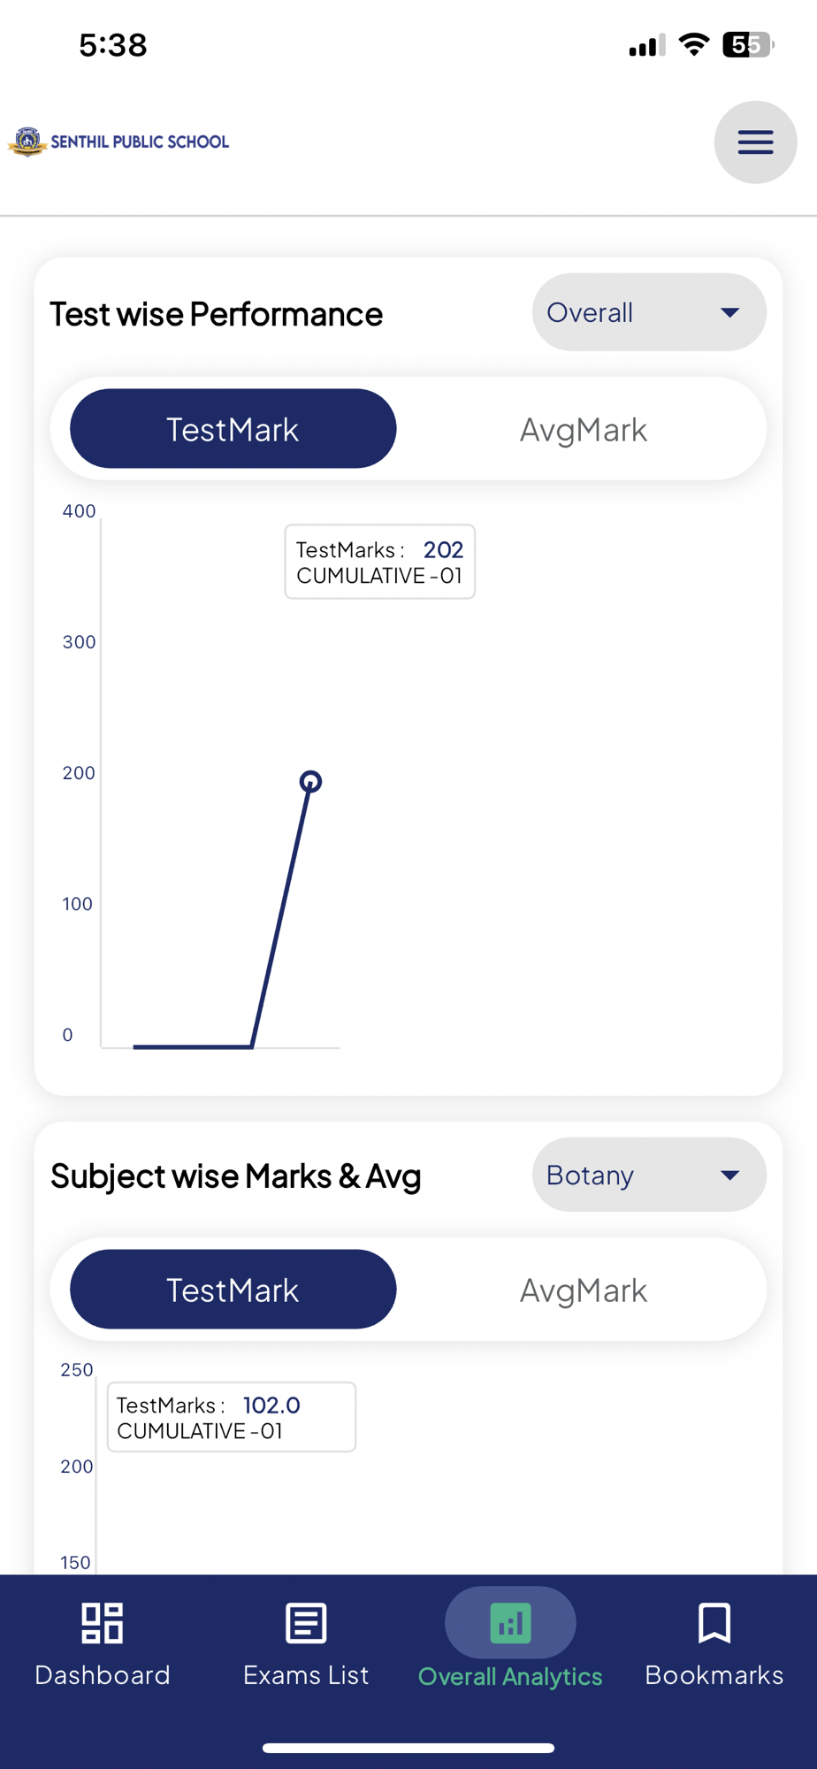This screenshot has width=817, height=1769.
Task: Select TestMark in Test wise Performance
Action: pos(233,429)
